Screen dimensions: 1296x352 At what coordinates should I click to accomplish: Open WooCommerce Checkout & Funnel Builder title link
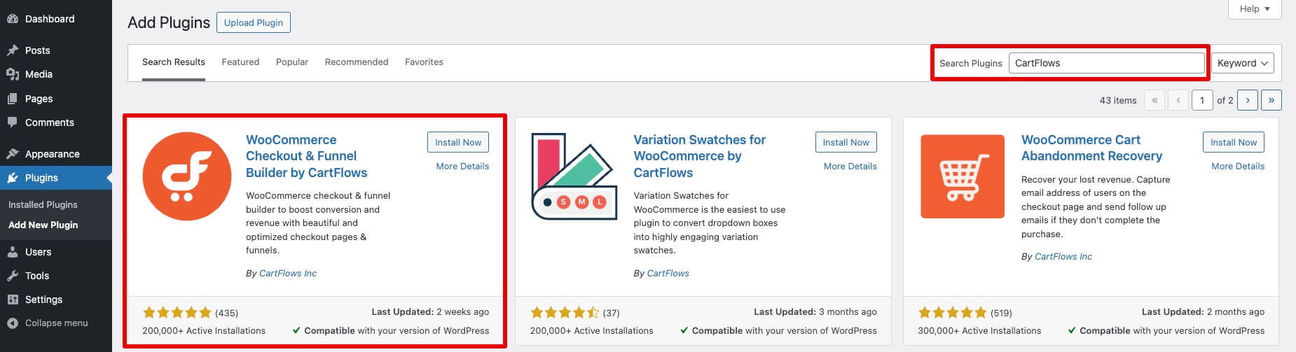click(x=307, y=156)
